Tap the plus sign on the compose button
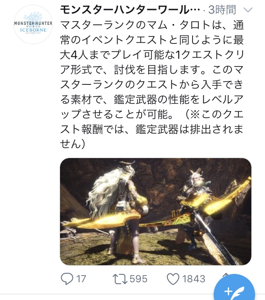Image resolution: width=265 pixels, height=300 pixels. pos(229,292)
